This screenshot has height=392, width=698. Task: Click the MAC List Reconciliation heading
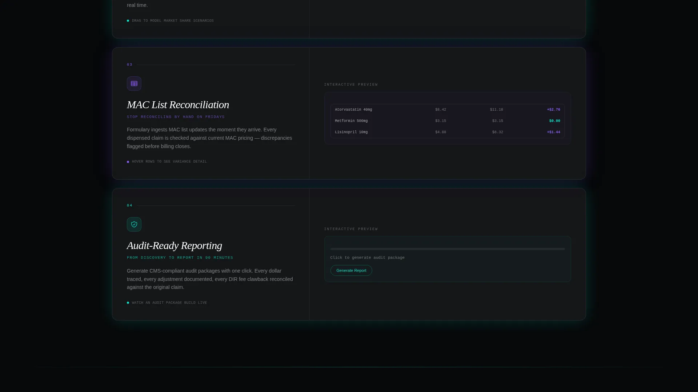point(178,105)
